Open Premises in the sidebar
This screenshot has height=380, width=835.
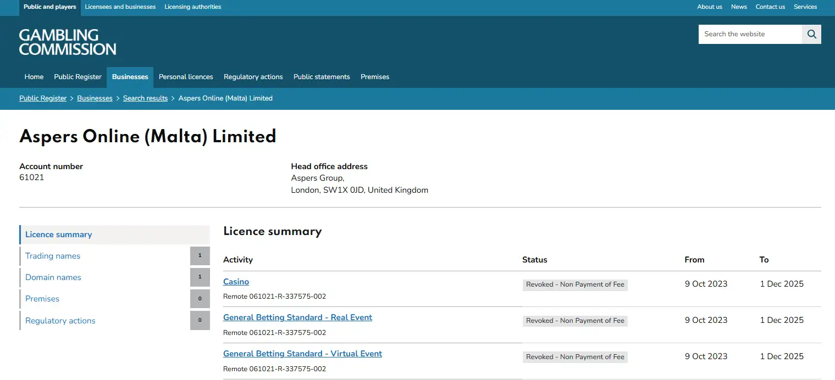[x=42, y=299]
